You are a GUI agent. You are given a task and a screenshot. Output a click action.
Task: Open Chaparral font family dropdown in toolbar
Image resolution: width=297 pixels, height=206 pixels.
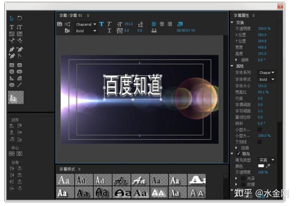point(86,25)
